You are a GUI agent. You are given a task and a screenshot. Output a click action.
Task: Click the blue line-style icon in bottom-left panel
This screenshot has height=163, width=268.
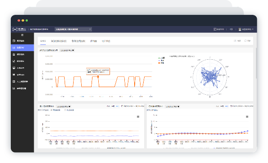pos(117,106)
